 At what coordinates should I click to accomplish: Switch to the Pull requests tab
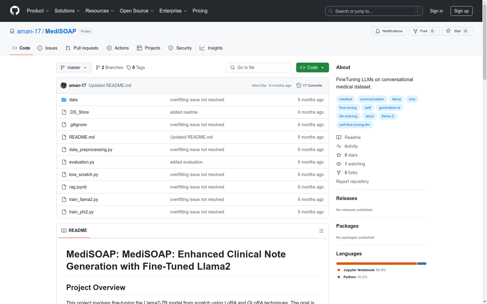[82, 48]
